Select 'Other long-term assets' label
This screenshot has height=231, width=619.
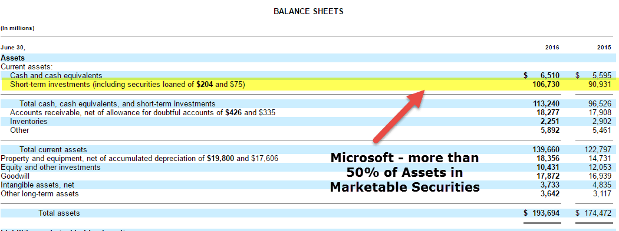click(39, 194)
